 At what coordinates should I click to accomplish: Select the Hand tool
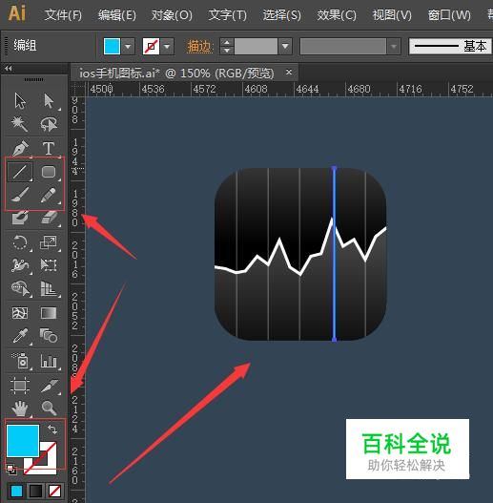[x=20, y=409]
